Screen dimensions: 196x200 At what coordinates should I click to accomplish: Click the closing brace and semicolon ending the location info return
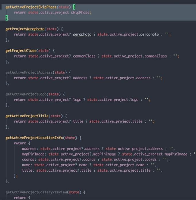16,176
